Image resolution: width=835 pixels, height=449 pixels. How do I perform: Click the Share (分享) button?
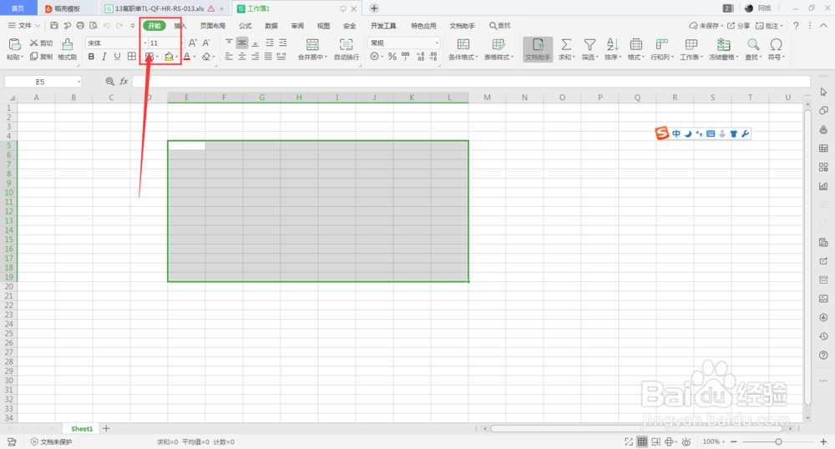pyautogui.click(x=739, y=26)
